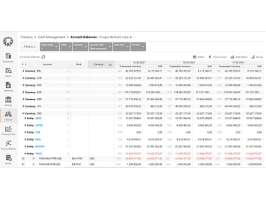
Task: Open the Planning & Risk module in the sidebar
Action: click(x=8, y=131)
